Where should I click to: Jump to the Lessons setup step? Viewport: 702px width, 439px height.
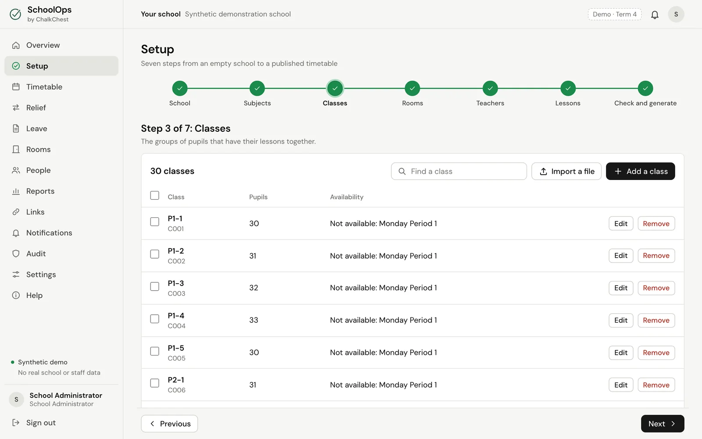coord(568,94)
